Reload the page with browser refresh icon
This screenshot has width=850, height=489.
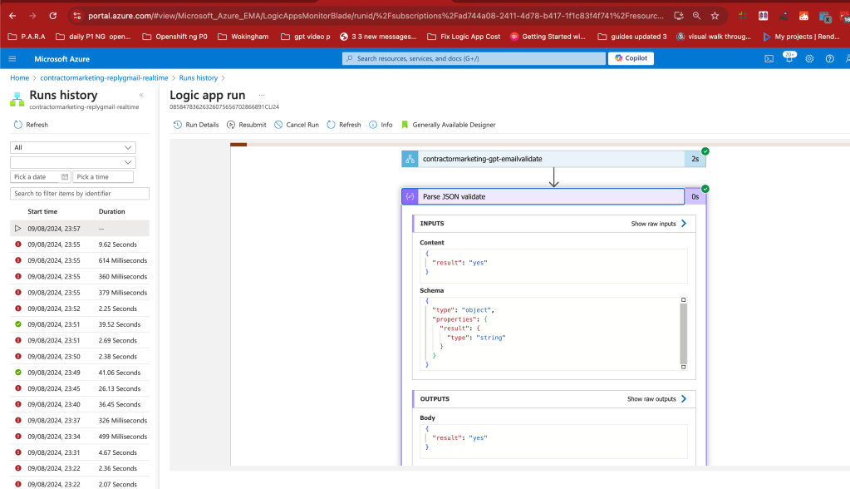(x=52, y=16)
